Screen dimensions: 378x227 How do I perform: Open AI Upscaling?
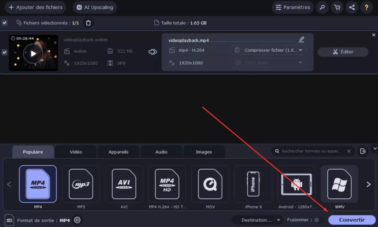point(95,7)
